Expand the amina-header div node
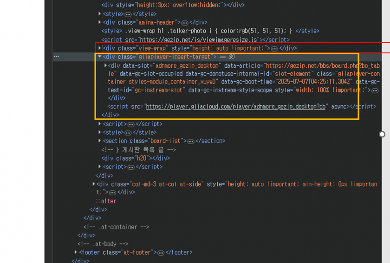This screenshot has height=263, width=390. [x=99, y=22]
